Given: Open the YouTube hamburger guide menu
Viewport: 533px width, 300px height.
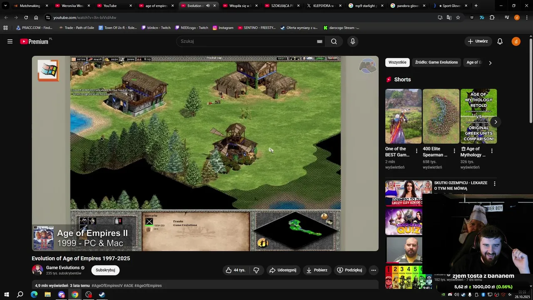Looking at the screenshot, I should point(10,41).
